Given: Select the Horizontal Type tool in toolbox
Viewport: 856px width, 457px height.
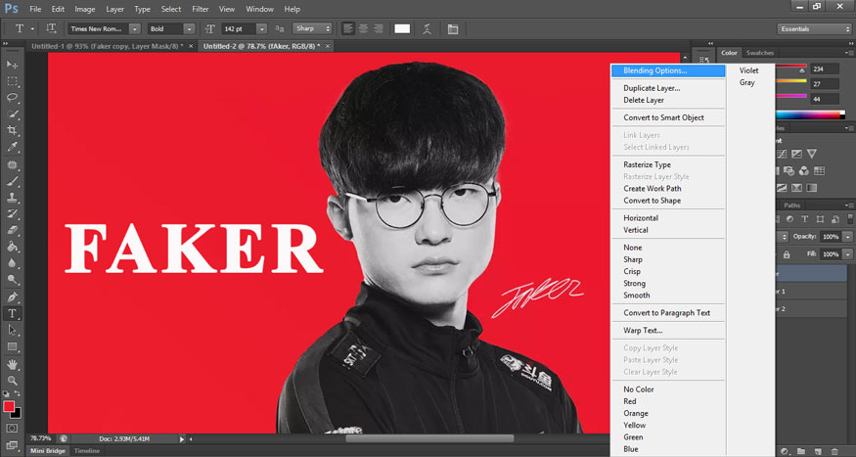Looking at the screenshot, I should 12,314.
